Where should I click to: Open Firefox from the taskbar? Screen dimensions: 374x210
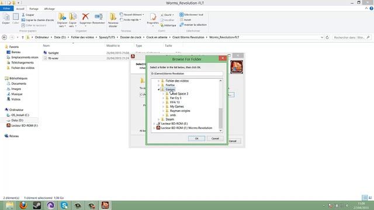[x=23, y=205]
